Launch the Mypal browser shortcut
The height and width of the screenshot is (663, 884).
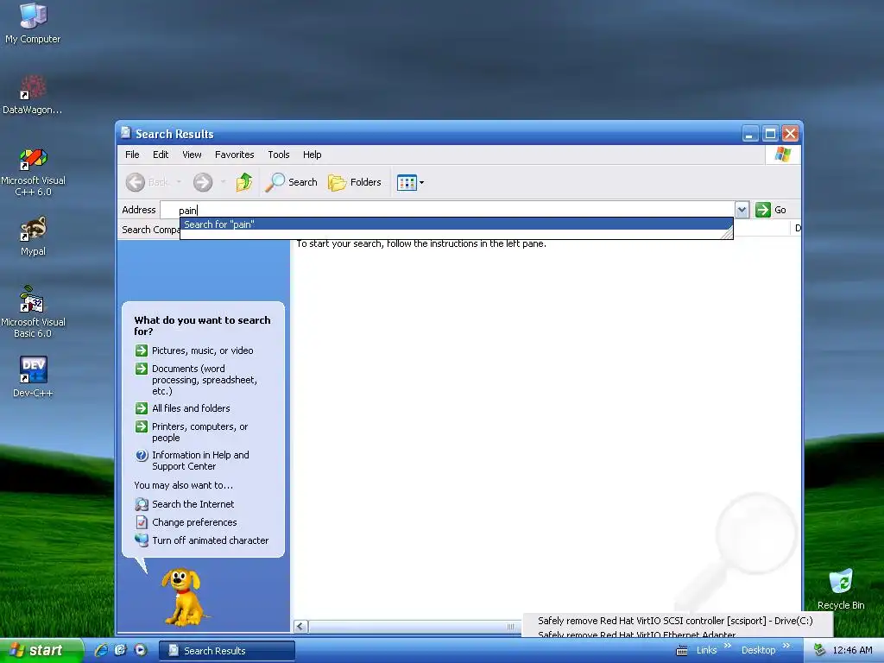click(x=33, y=235)
